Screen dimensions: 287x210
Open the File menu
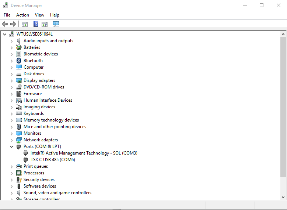7,15
